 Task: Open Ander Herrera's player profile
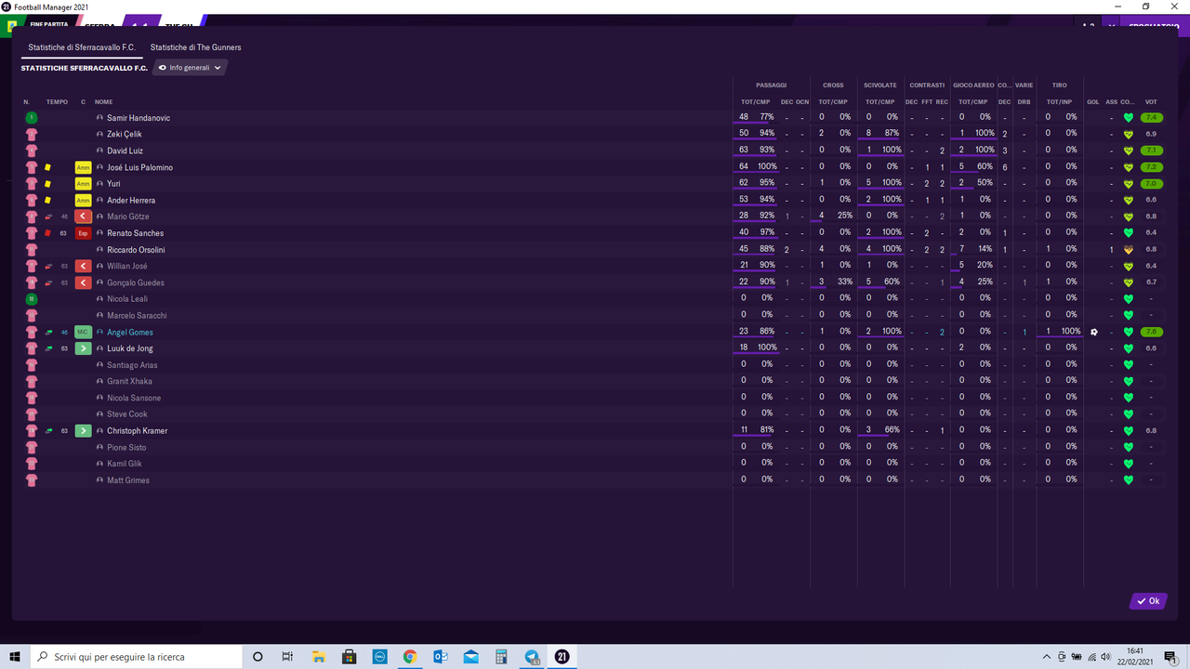tap(131, 201)
